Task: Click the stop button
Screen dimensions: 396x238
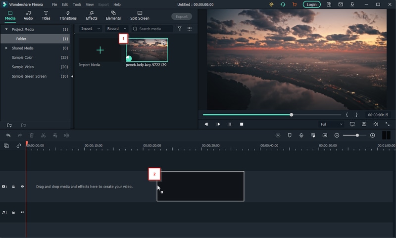Action: (242, 124)
